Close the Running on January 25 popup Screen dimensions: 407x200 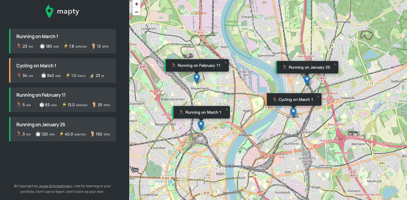click(x=335, y=64)
